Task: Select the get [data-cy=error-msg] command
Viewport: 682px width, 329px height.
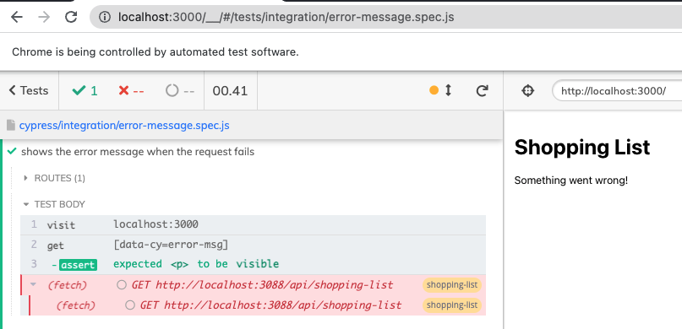Action: [254, 245]
